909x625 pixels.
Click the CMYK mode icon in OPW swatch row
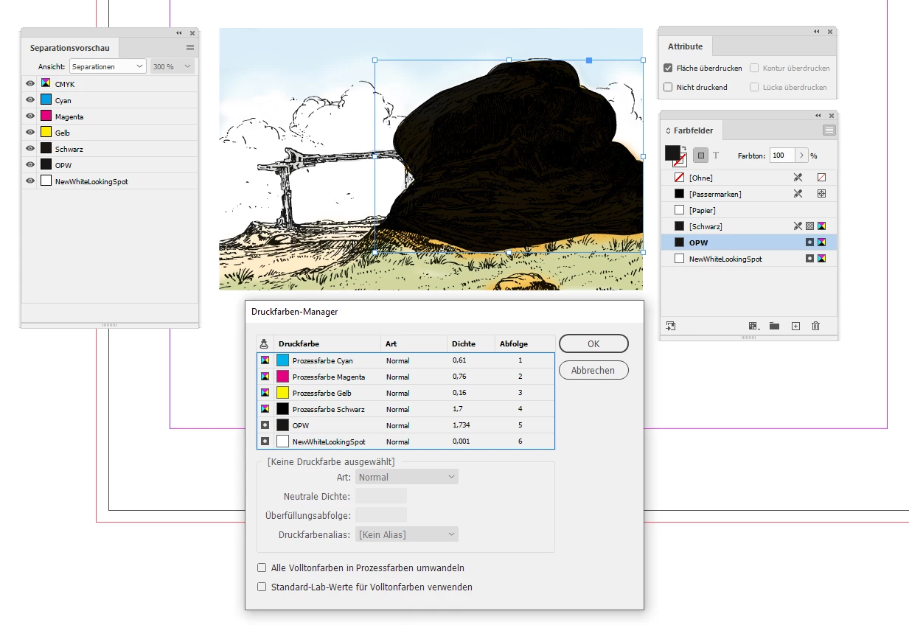(822, 242)
